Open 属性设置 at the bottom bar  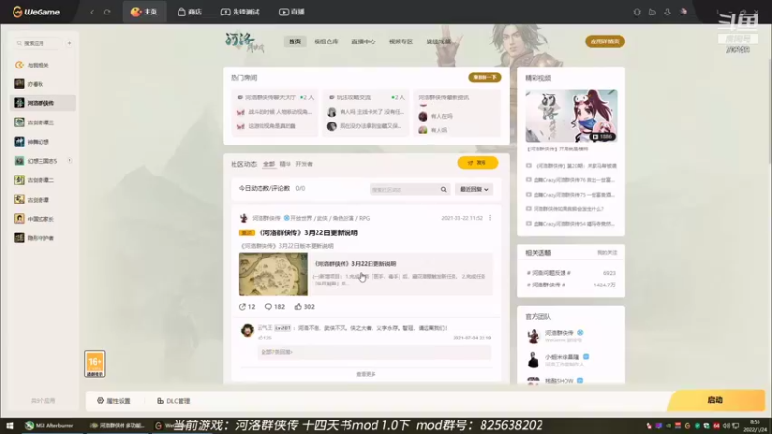[114, 401]
